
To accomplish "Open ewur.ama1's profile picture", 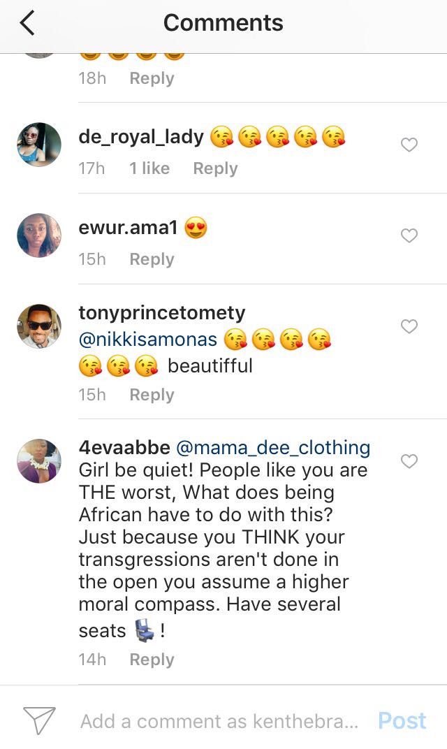I will click(39, 235).
